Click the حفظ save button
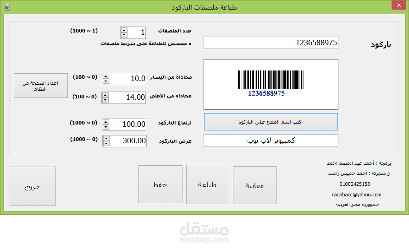This screenshot has width=409, height=249. click(160, 184)
